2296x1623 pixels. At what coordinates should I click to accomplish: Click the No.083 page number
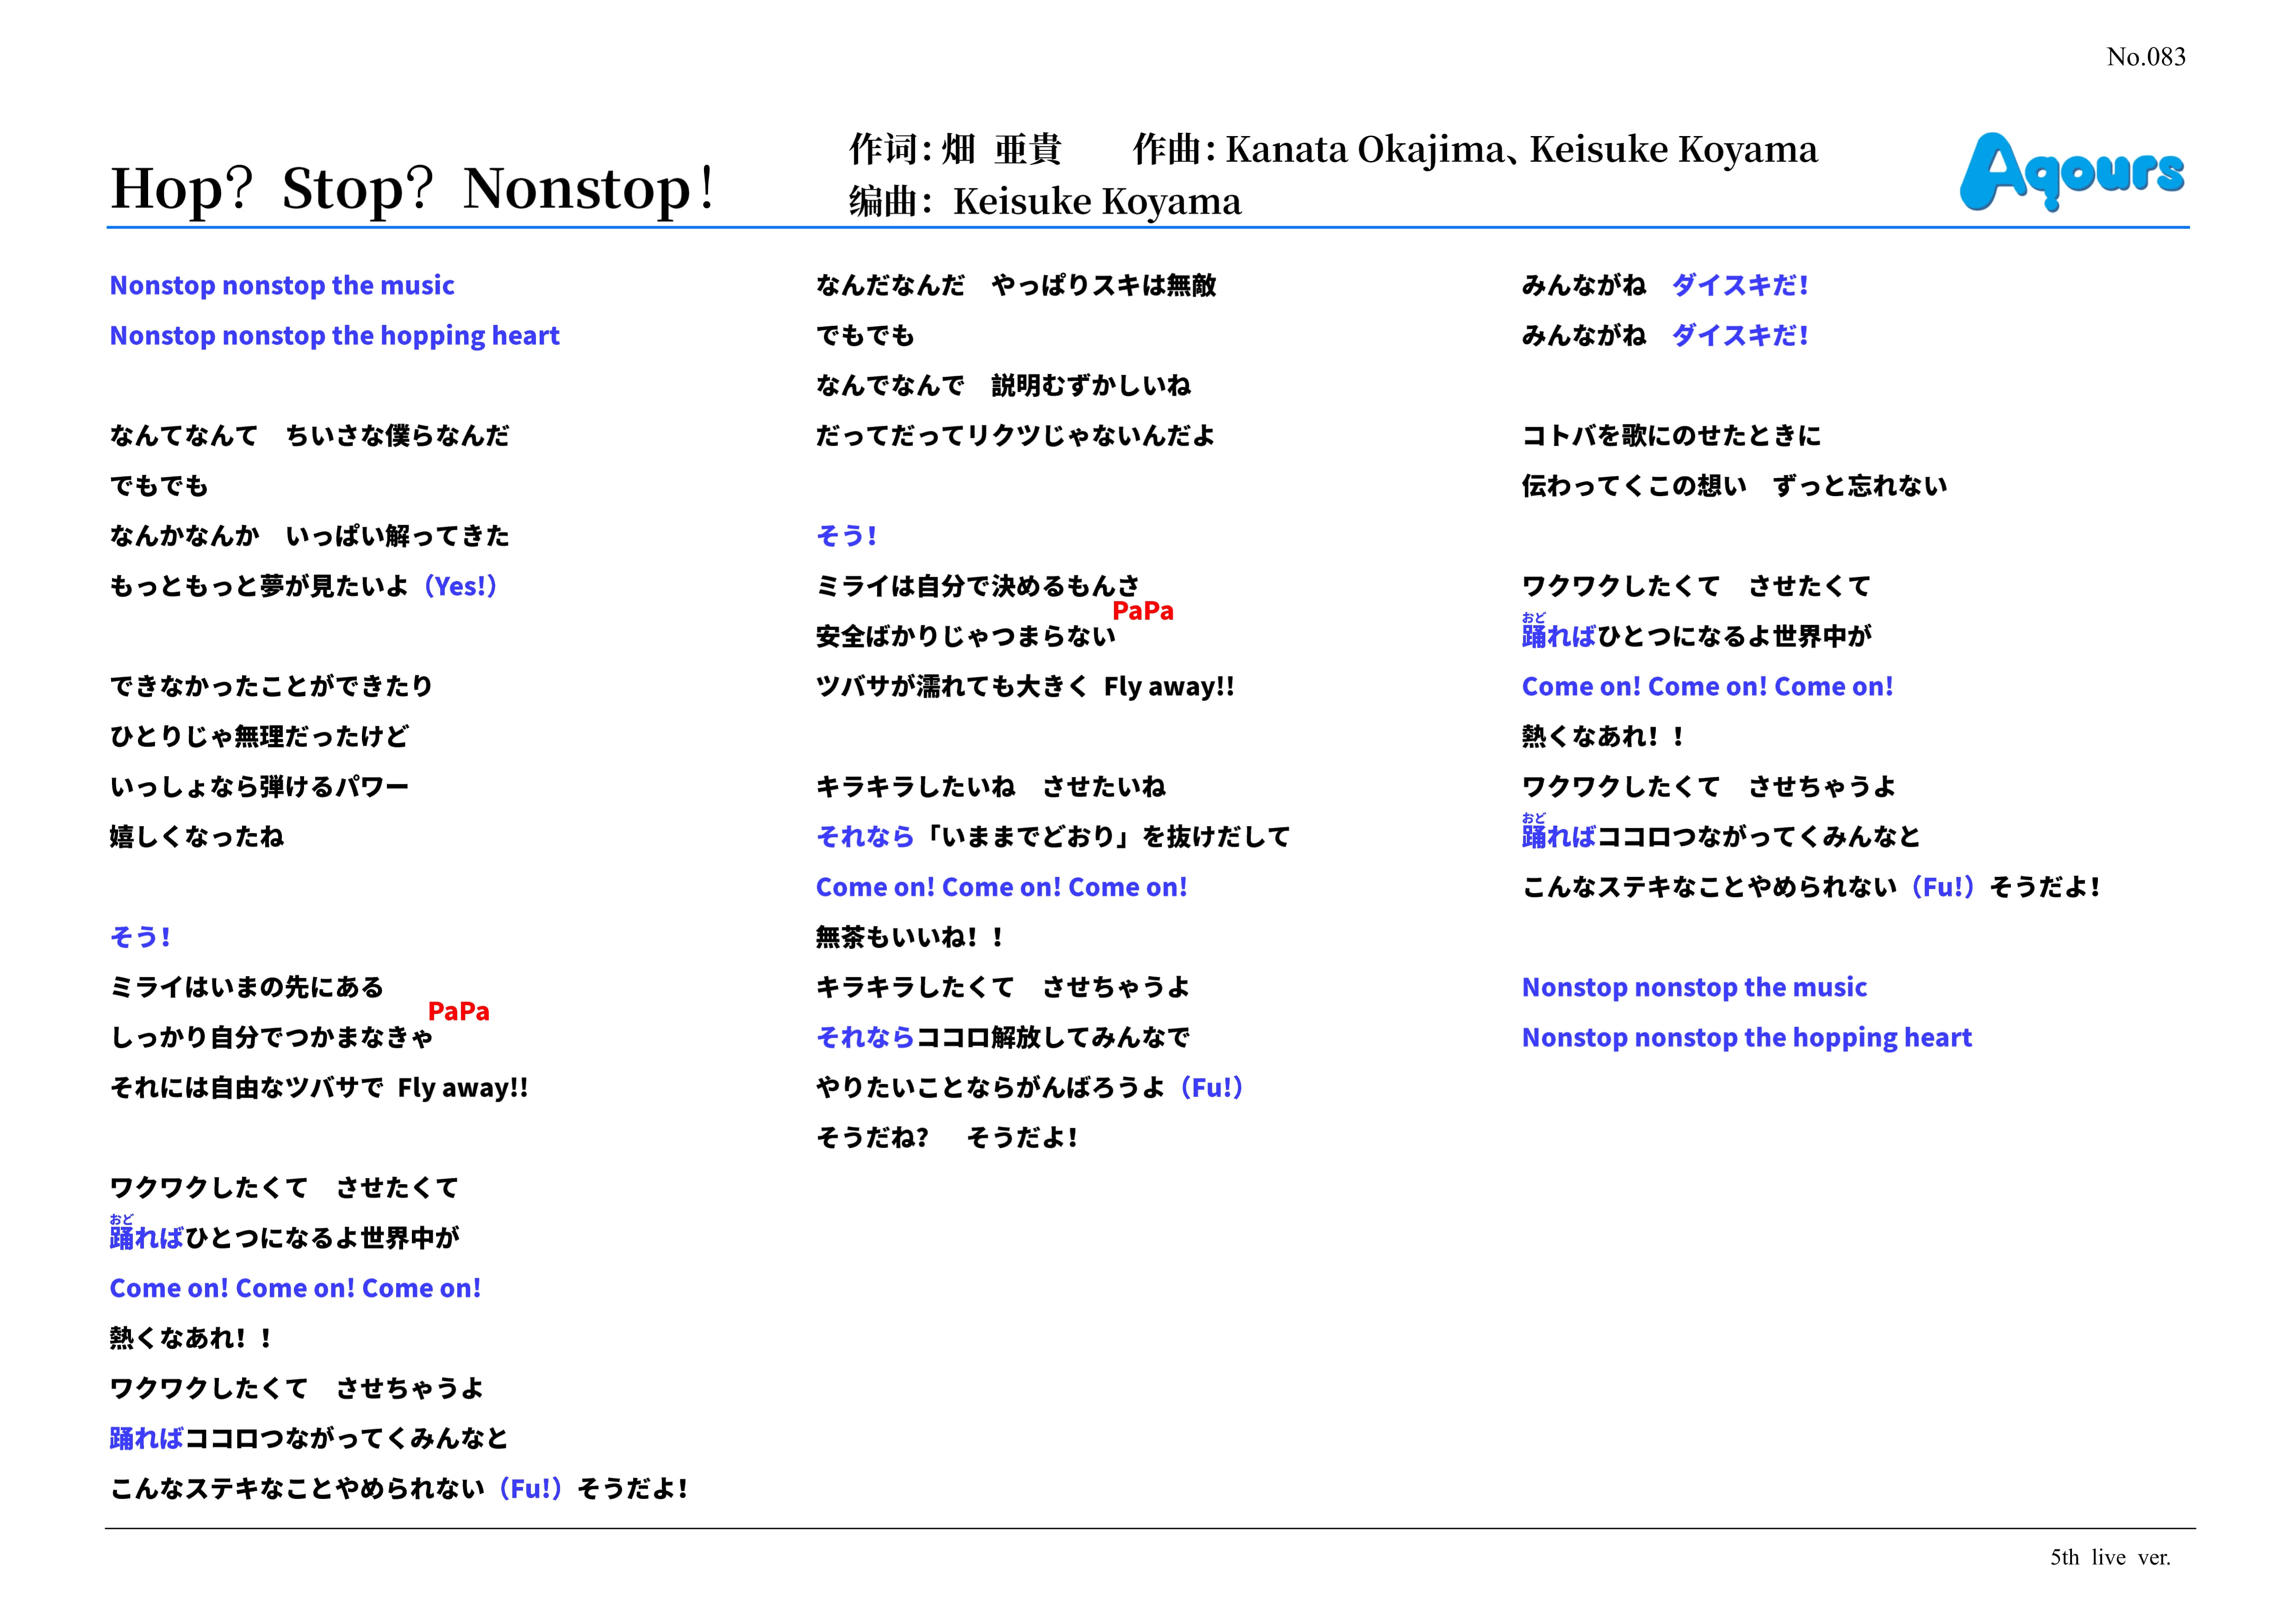coord(2145,57)
